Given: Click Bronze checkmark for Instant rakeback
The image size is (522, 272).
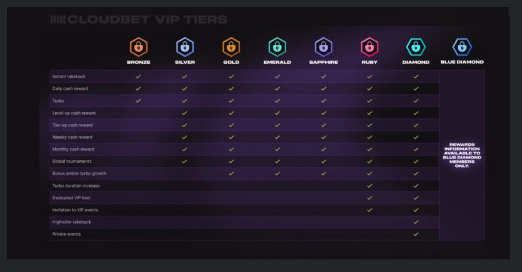Looking at the screenshot, I should [x=139, y=76].
